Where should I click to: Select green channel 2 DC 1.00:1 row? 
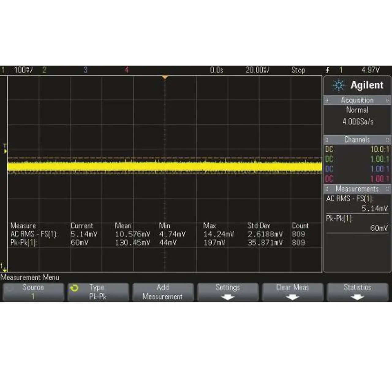(x=357, y=159)
